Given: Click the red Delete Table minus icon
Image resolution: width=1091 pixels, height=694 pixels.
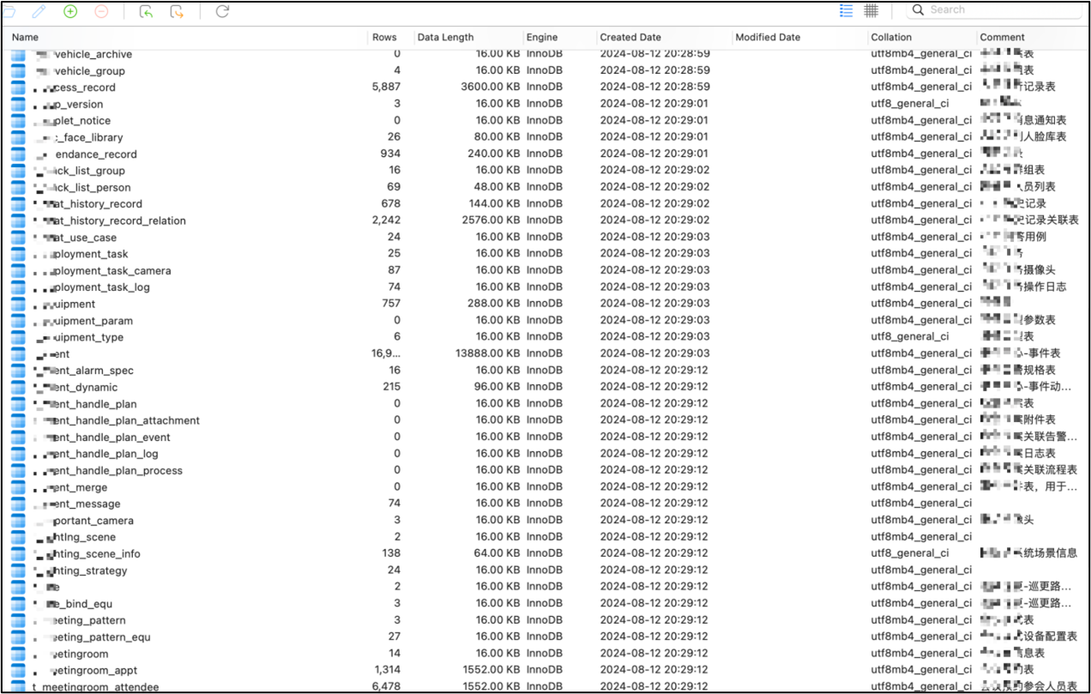Looking at the screenshot, I should pyautogui.click(x=101, y=11).
